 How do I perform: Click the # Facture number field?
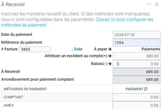click(35, 49)
